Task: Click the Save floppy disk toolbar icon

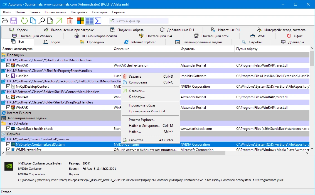Action: click(14, 21)
